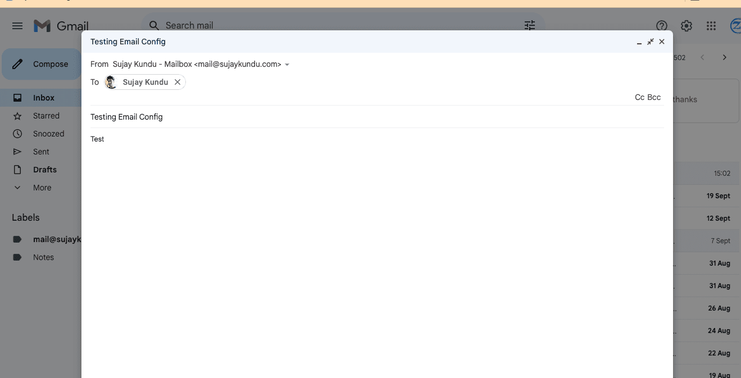Click the Starred star icon

click(x=17, y=115)
